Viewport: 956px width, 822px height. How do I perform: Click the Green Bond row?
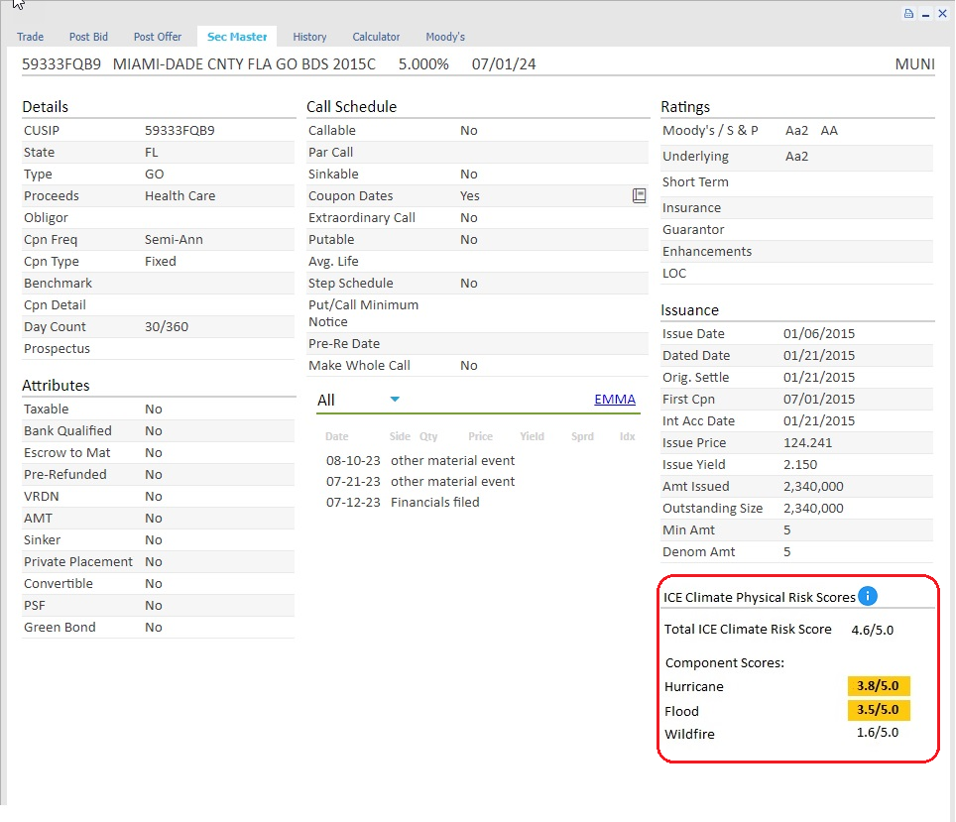coord(159,628)
